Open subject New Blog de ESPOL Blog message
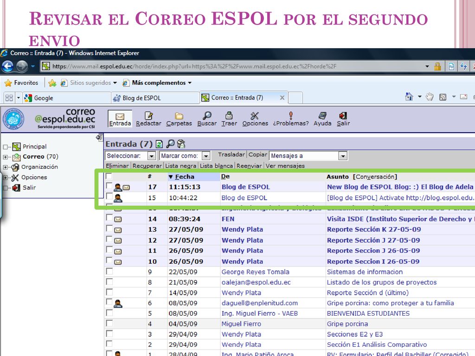This screenshot has width=475, height=356. [x=400, y=187]
